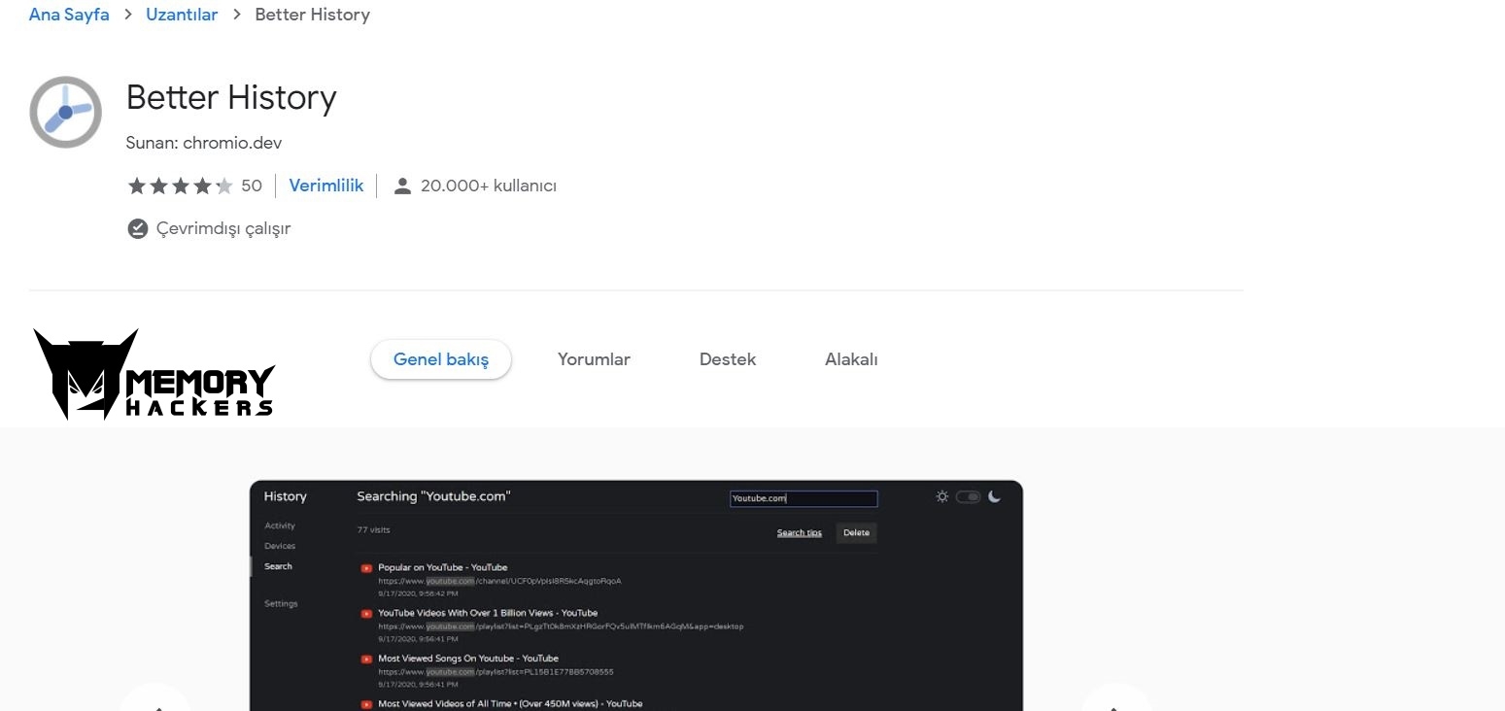Click the user silhouette icon
The height and width of the screenshot is (711, 1505).
click(x=402, y=186)
